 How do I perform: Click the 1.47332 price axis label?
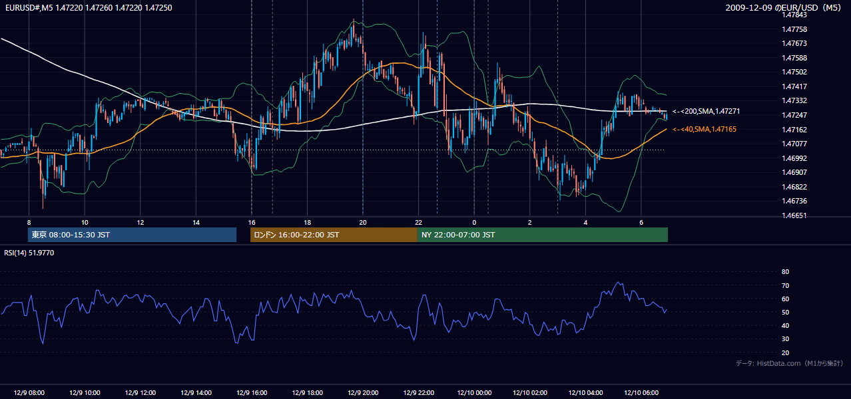(794, 100)
